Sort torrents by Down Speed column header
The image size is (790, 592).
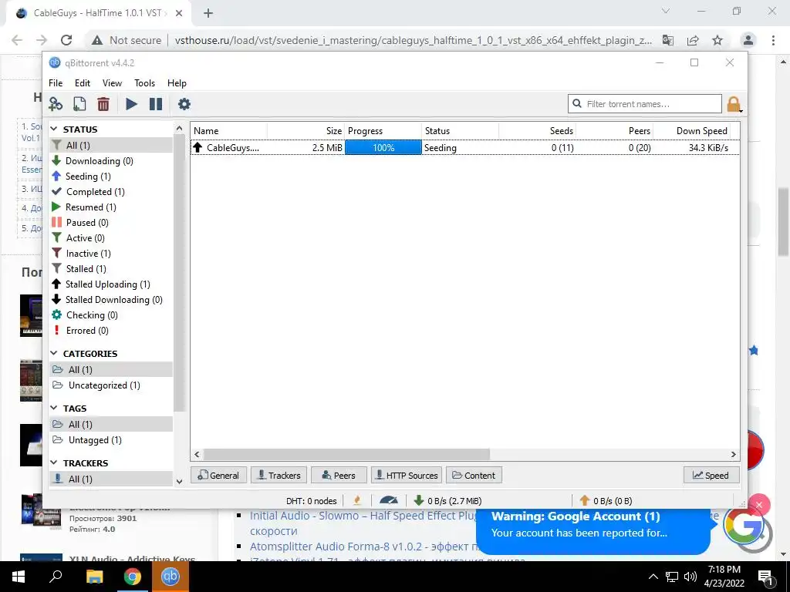click(691, 131)
